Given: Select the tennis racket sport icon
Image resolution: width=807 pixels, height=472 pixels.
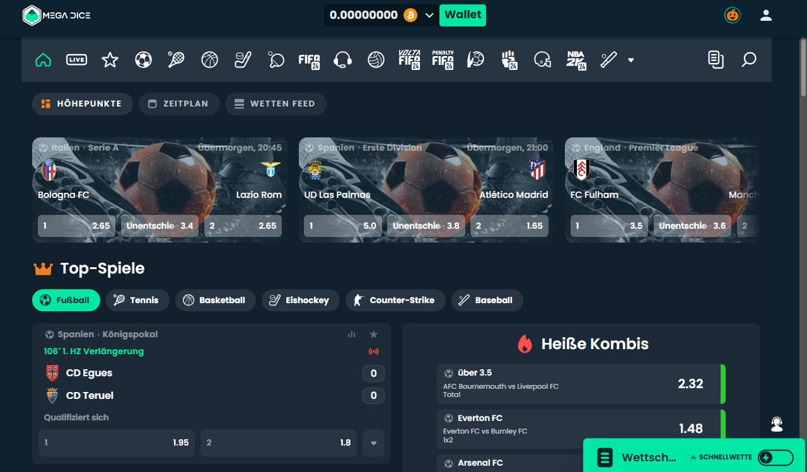Looking at the screenshot, I should click(176, 60).
